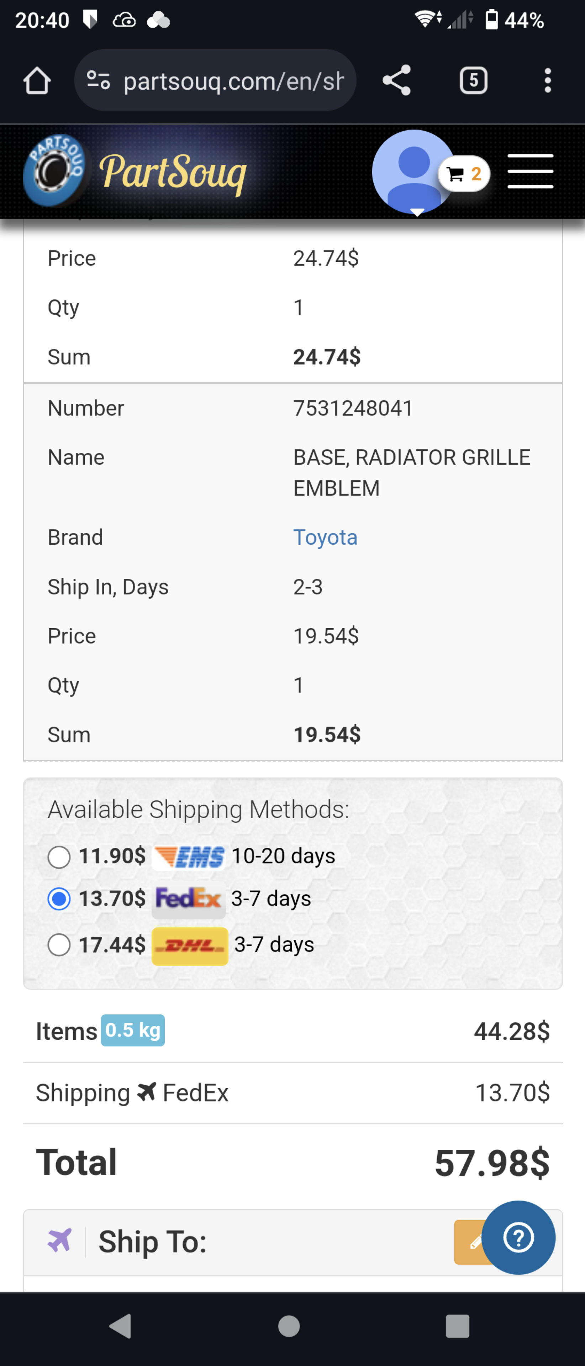This screenshot has height=1366, width=585.
Task: Click the DHL logo label
Action: point(190,946)
